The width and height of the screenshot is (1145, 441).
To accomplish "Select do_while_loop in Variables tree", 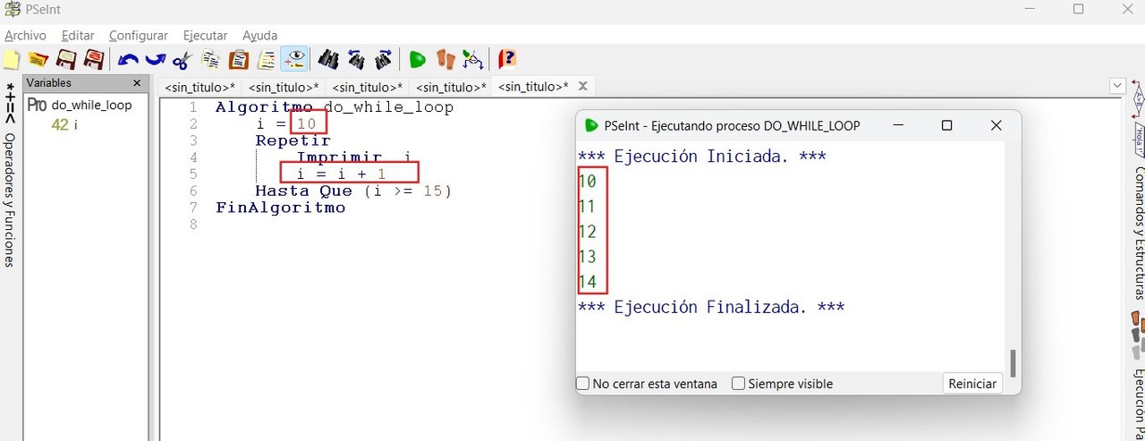I will 91,105.
